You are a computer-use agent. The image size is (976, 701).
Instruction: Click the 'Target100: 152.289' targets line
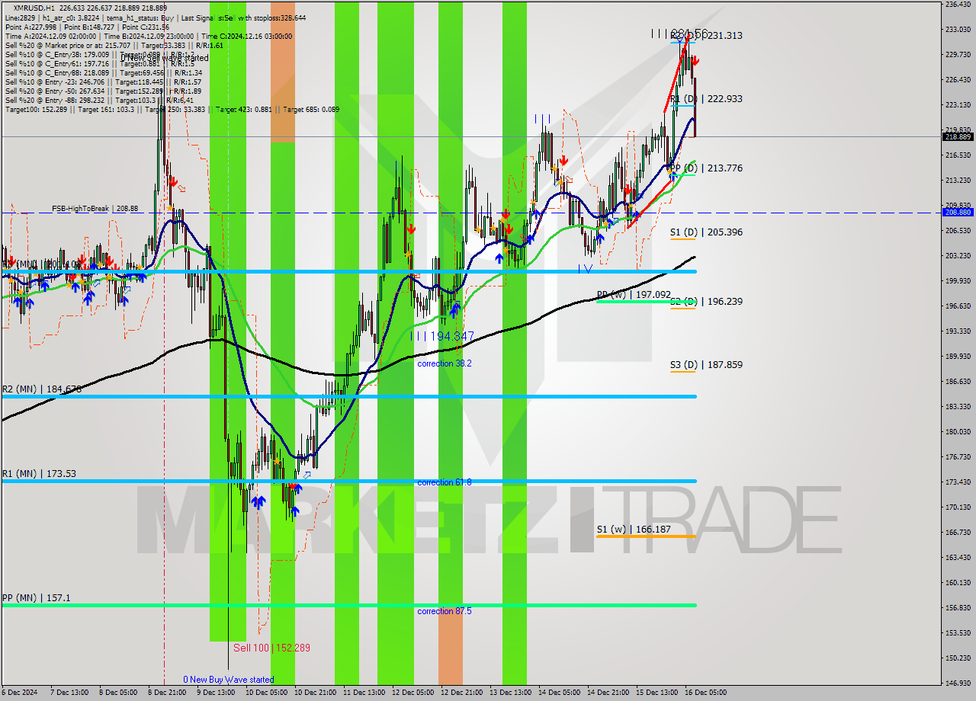point(172,109)
